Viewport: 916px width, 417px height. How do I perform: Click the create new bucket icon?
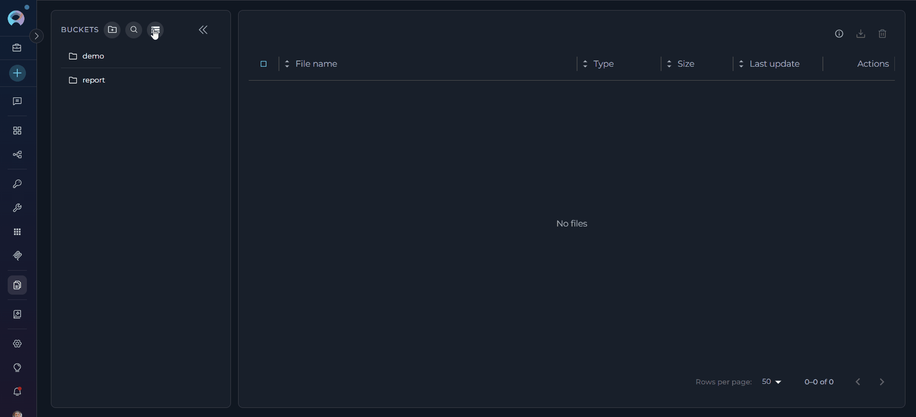click(x=112, y=30)
